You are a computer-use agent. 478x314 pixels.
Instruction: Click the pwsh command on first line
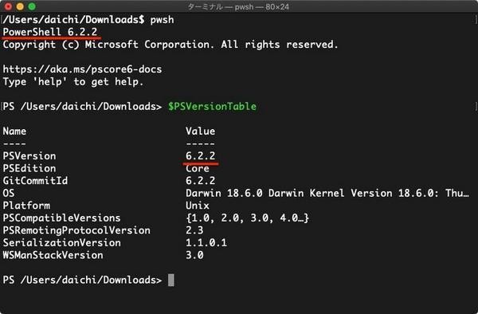162,20
